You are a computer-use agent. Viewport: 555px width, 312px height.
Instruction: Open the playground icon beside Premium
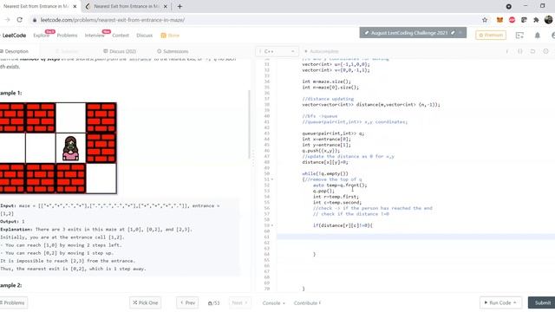coord(519,35)
